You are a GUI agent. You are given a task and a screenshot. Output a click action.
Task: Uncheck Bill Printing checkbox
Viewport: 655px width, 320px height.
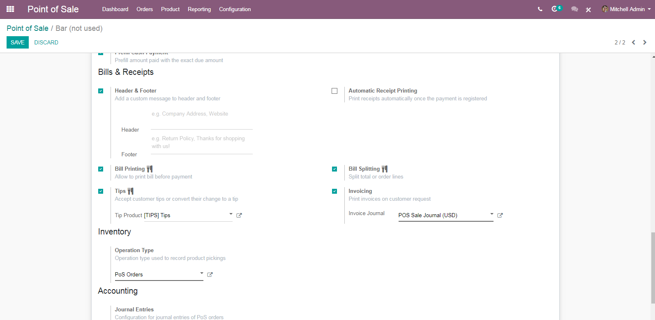[x=101, y=169]
